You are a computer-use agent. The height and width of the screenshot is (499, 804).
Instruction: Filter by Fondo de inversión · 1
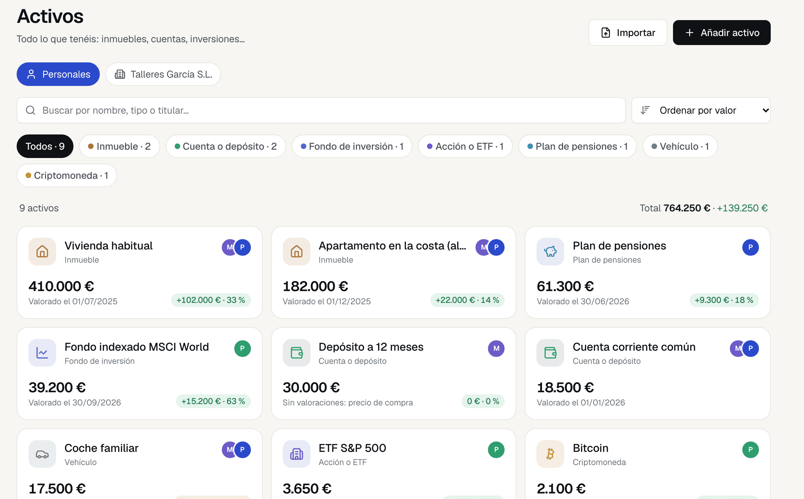(352, 146)
